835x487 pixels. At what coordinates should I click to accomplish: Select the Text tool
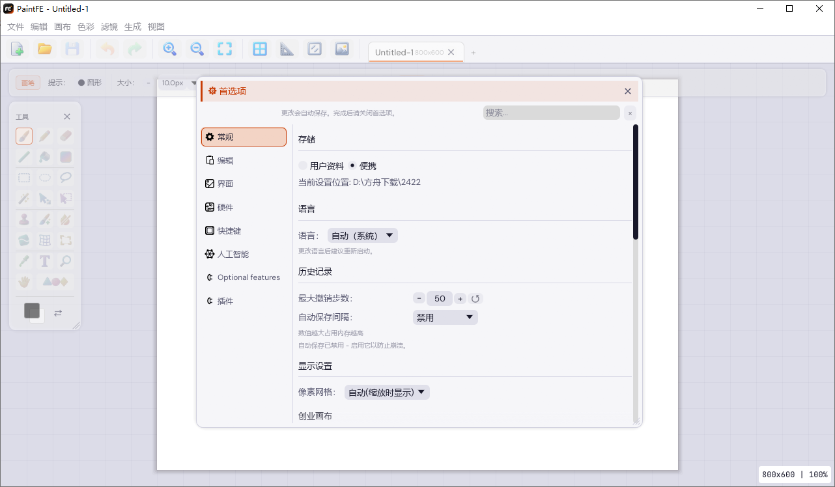tap(45, 261)
